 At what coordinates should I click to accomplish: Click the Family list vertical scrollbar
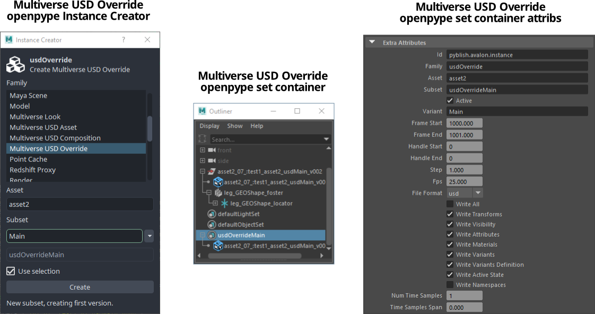(150, 128)
